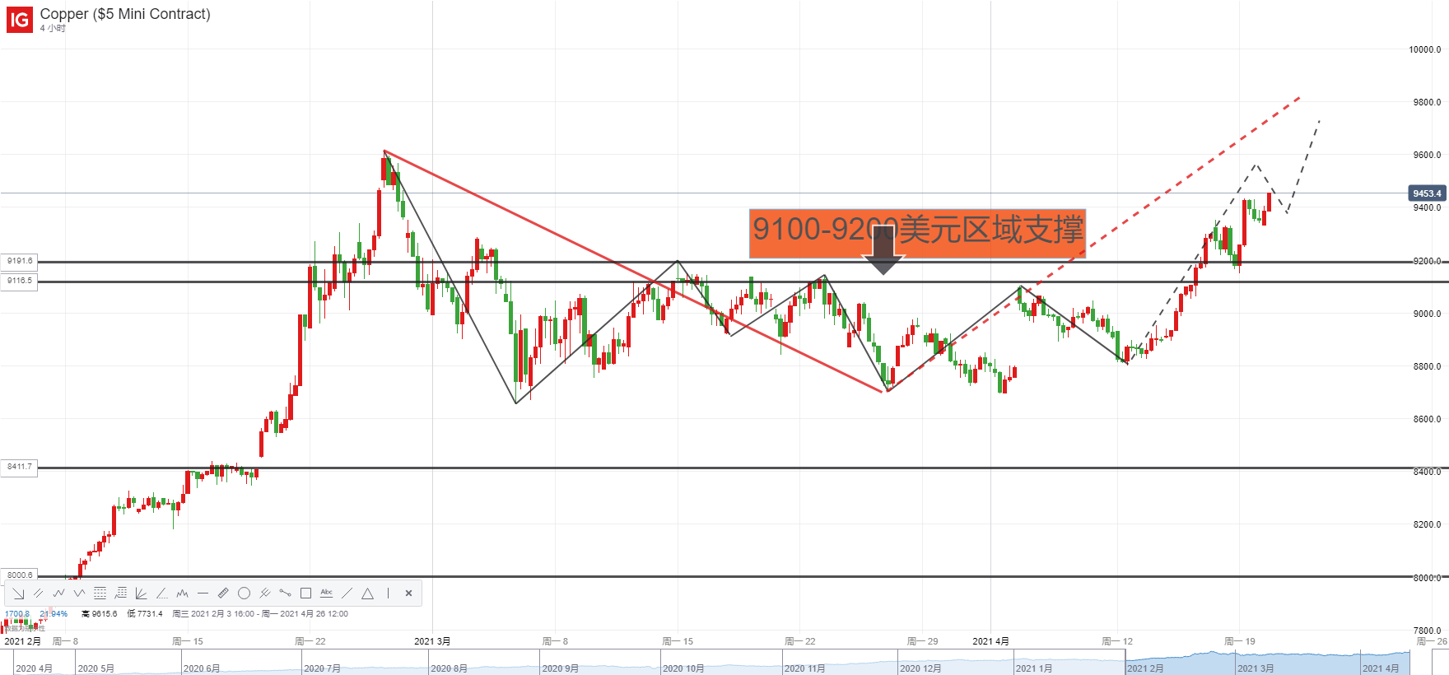Image resolution: width=1449 pixels, height=675 pixels.
Task: Select the five-point Elliott wave tool
Action: [58, 594]
